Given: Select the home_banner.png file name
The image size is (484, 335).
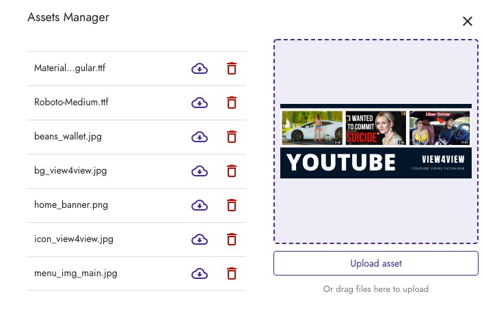Looking at the screenshot, I should tap(71, 205).
